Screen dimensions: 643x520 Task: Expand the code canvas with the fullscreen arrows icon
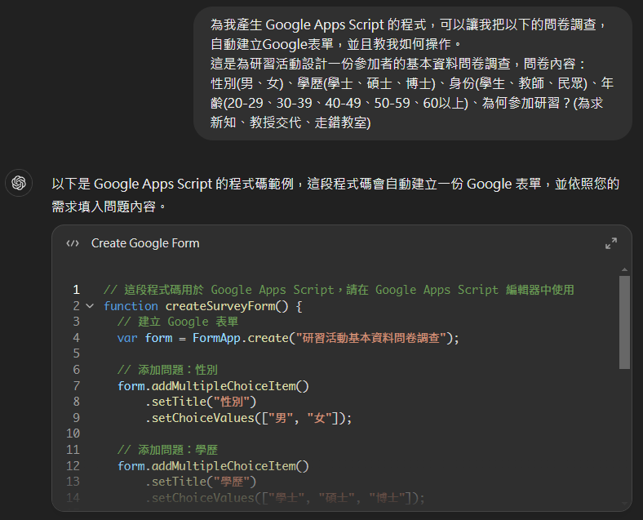611,243
